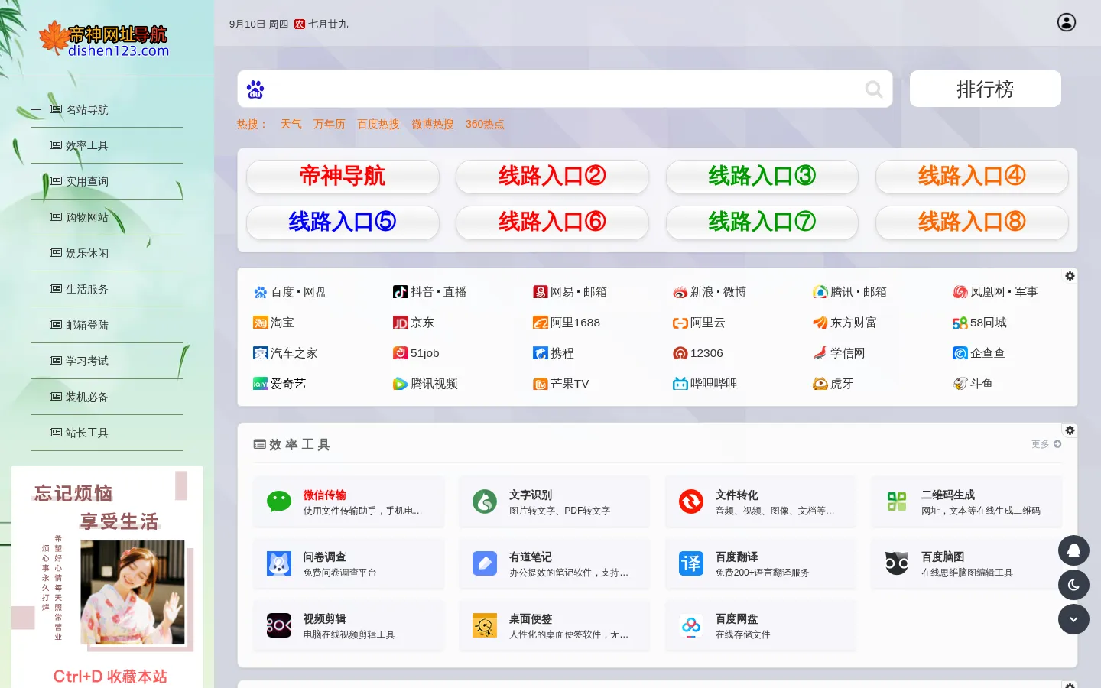Click the 线路入口⑤ button
This screenshot has width=1101, height=688.
(343, 222)
